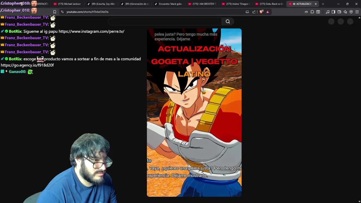Open the Leo AI sparkle icon

tap(345, 12)
